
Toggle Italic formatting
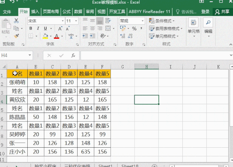(x=38, y=29)
